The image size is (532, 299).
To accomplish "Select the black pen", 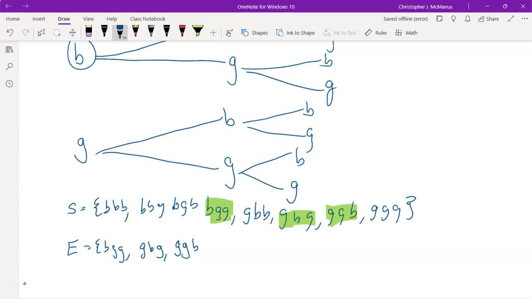I will coord(105,32).
